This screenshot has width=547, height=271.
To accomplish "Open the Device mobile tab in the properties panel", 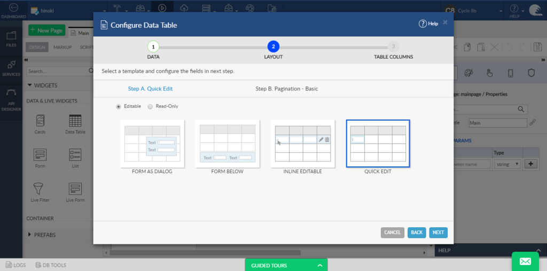I will tap(510, 73).
